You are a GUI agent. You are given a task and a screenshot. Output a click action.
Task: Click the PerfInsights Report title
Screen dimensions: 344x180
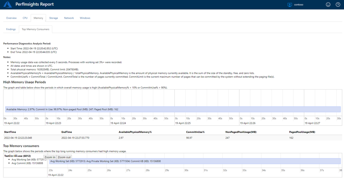(x=35, y=4)
